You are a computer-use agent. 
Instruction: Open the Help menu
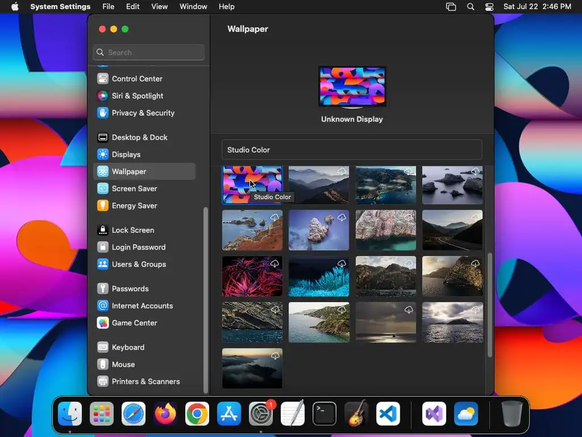point(226,7)
